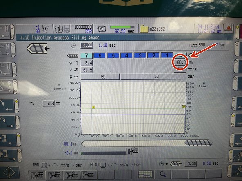Tap the title '4.10 Injection process filling phase'
This screenshot has width=242, height=181.
click(x=60, y=38)
